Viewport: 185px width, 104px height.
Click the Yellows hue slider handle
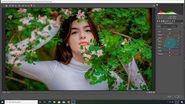click(x=158, y=40)
